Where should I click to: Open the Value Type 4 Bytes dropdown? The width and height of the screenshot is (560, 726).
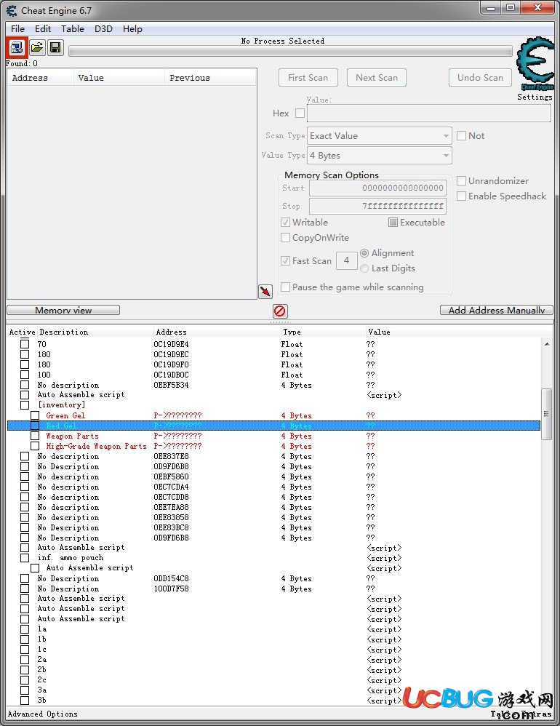[x=380, y=156]
